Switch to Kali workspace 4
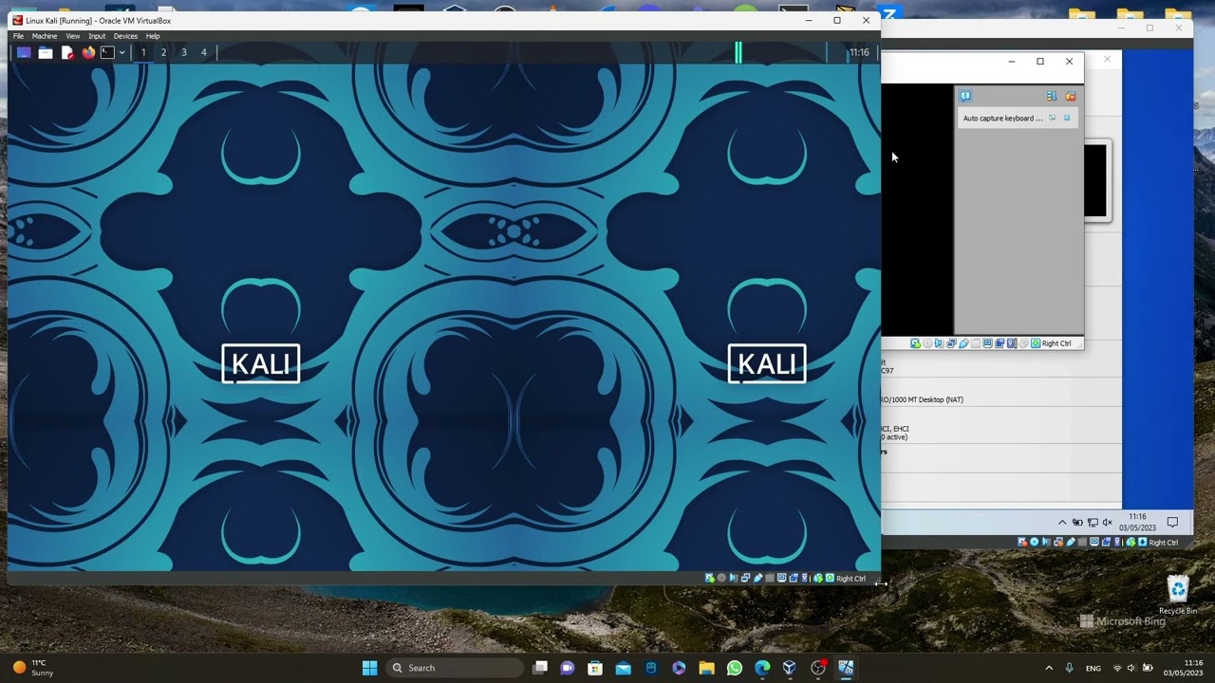The width and height of the screenshot is (1215, 683). click(203, 52)
